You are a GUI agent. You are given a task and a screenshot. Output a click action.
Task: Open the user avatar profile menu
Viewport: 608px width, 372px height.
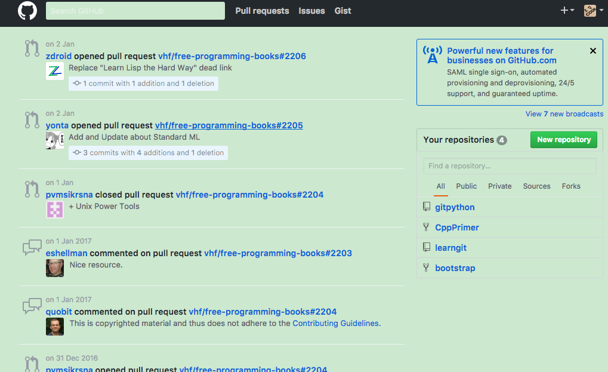593,11
